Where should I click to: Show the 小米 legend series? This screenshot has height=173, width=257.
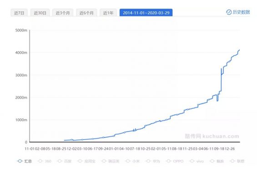pyautogui.click(x=132, y=161)
